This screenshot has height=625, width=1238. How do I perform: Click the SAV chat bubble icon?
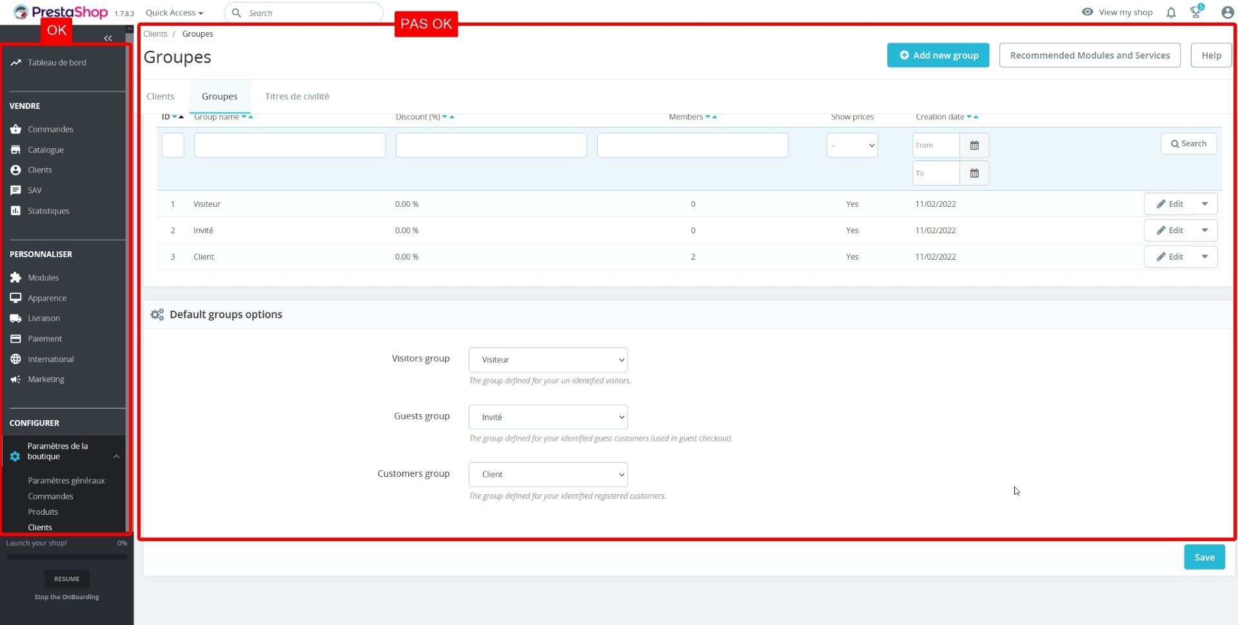[x=15, y=191]
